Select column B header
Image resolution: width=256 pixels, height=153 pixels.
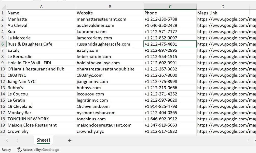tap(110, 7)
